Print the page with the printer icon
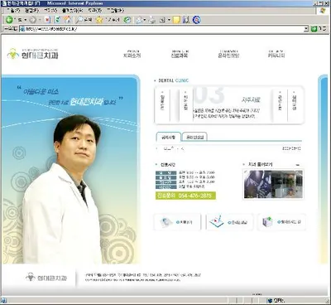The image size is (331, 305). pos(152,20)
